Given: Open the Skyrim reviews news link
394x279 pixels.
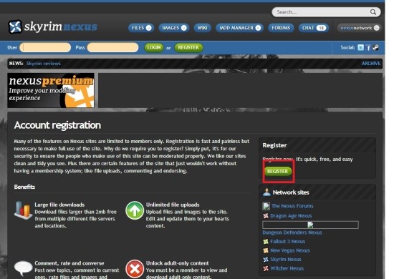Looking at the screenshot, I should click(x=43, y=64).
